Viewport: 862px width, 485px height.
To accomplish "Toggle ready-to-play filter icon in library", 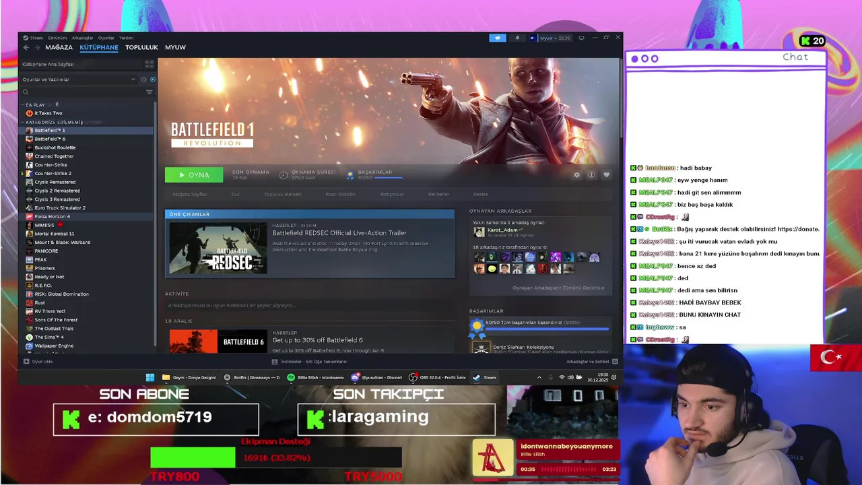I will click(x=153, y=79).
